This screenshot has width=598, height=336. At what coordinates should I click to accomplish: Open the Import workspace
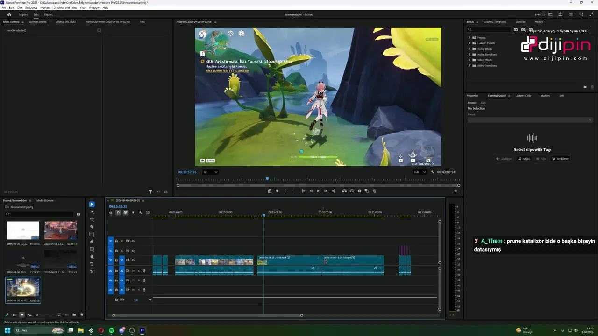click(x=23, y=14)
